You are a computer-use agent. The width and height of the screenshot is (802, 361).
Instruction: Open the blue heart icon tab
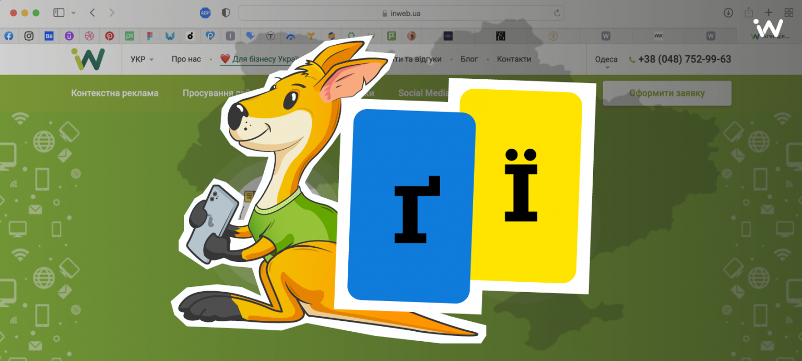point(251,36)
